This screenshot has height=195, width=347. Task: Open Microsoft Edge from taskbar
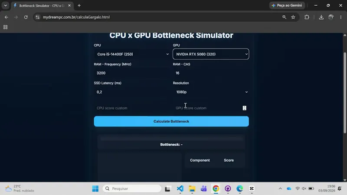(x=240, y=188)
